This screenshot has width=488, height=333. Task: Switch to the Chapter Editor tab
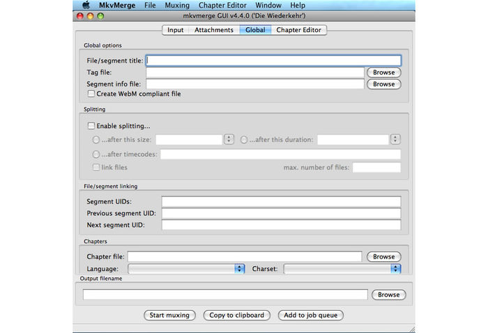pyautogui.click(x=299, y=30)
